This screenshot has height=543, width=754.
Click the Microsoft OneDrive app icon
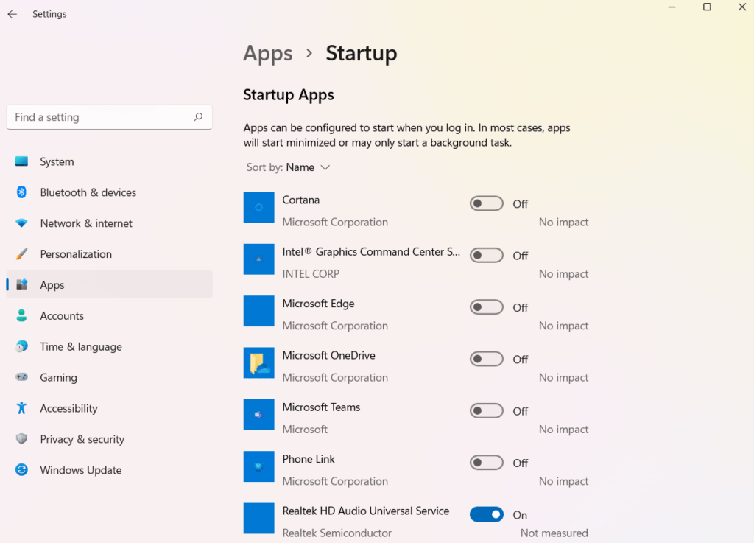[x=258, y=362]
